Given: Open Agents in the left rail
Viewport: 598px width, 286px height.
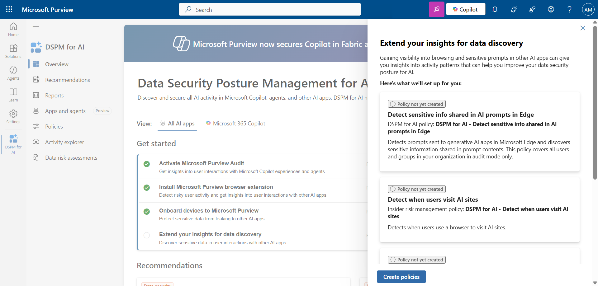Looking at the screenshot, I should (13, 73).
